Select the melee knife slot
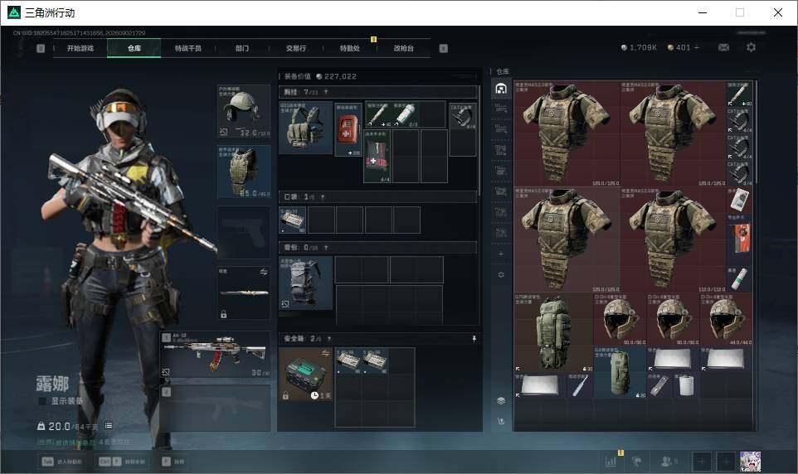798x474 pixels. 244,293
